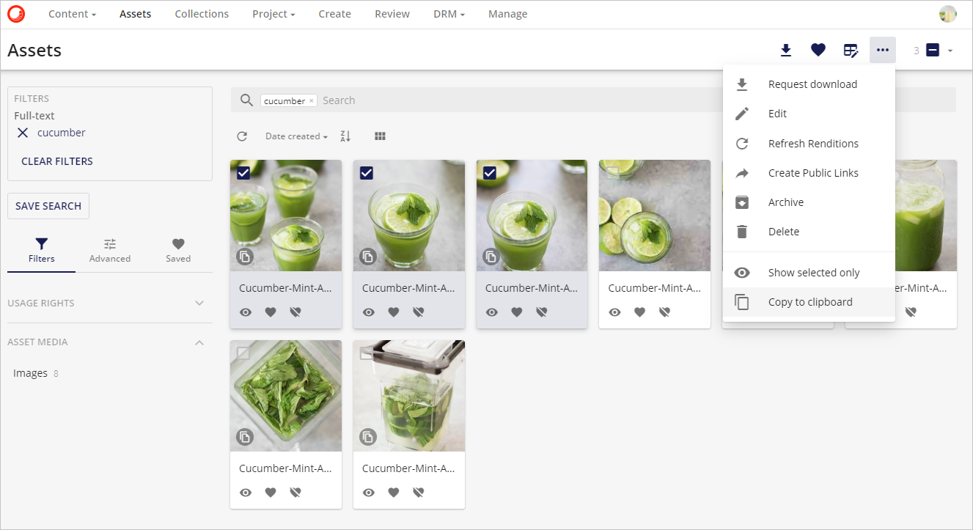Click the three-dots more actions button
The image size is (973, 530).
(883, 50)
